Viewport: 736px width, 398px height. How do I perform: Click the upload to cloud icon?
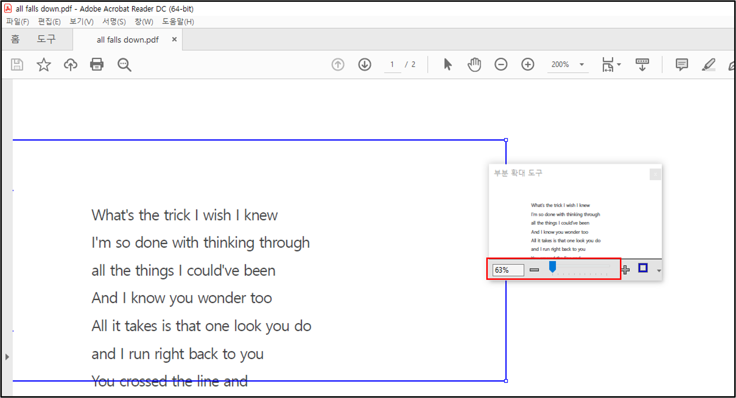tap(70, 65)
